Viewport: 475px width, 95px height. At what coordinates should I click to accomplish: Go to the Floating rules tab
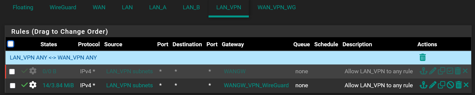click(23, 7)
